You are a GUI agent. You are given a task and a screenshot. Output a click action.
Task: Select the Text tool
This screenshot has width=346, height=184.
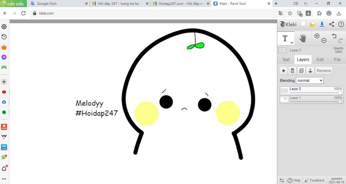(x=285, y=38)
